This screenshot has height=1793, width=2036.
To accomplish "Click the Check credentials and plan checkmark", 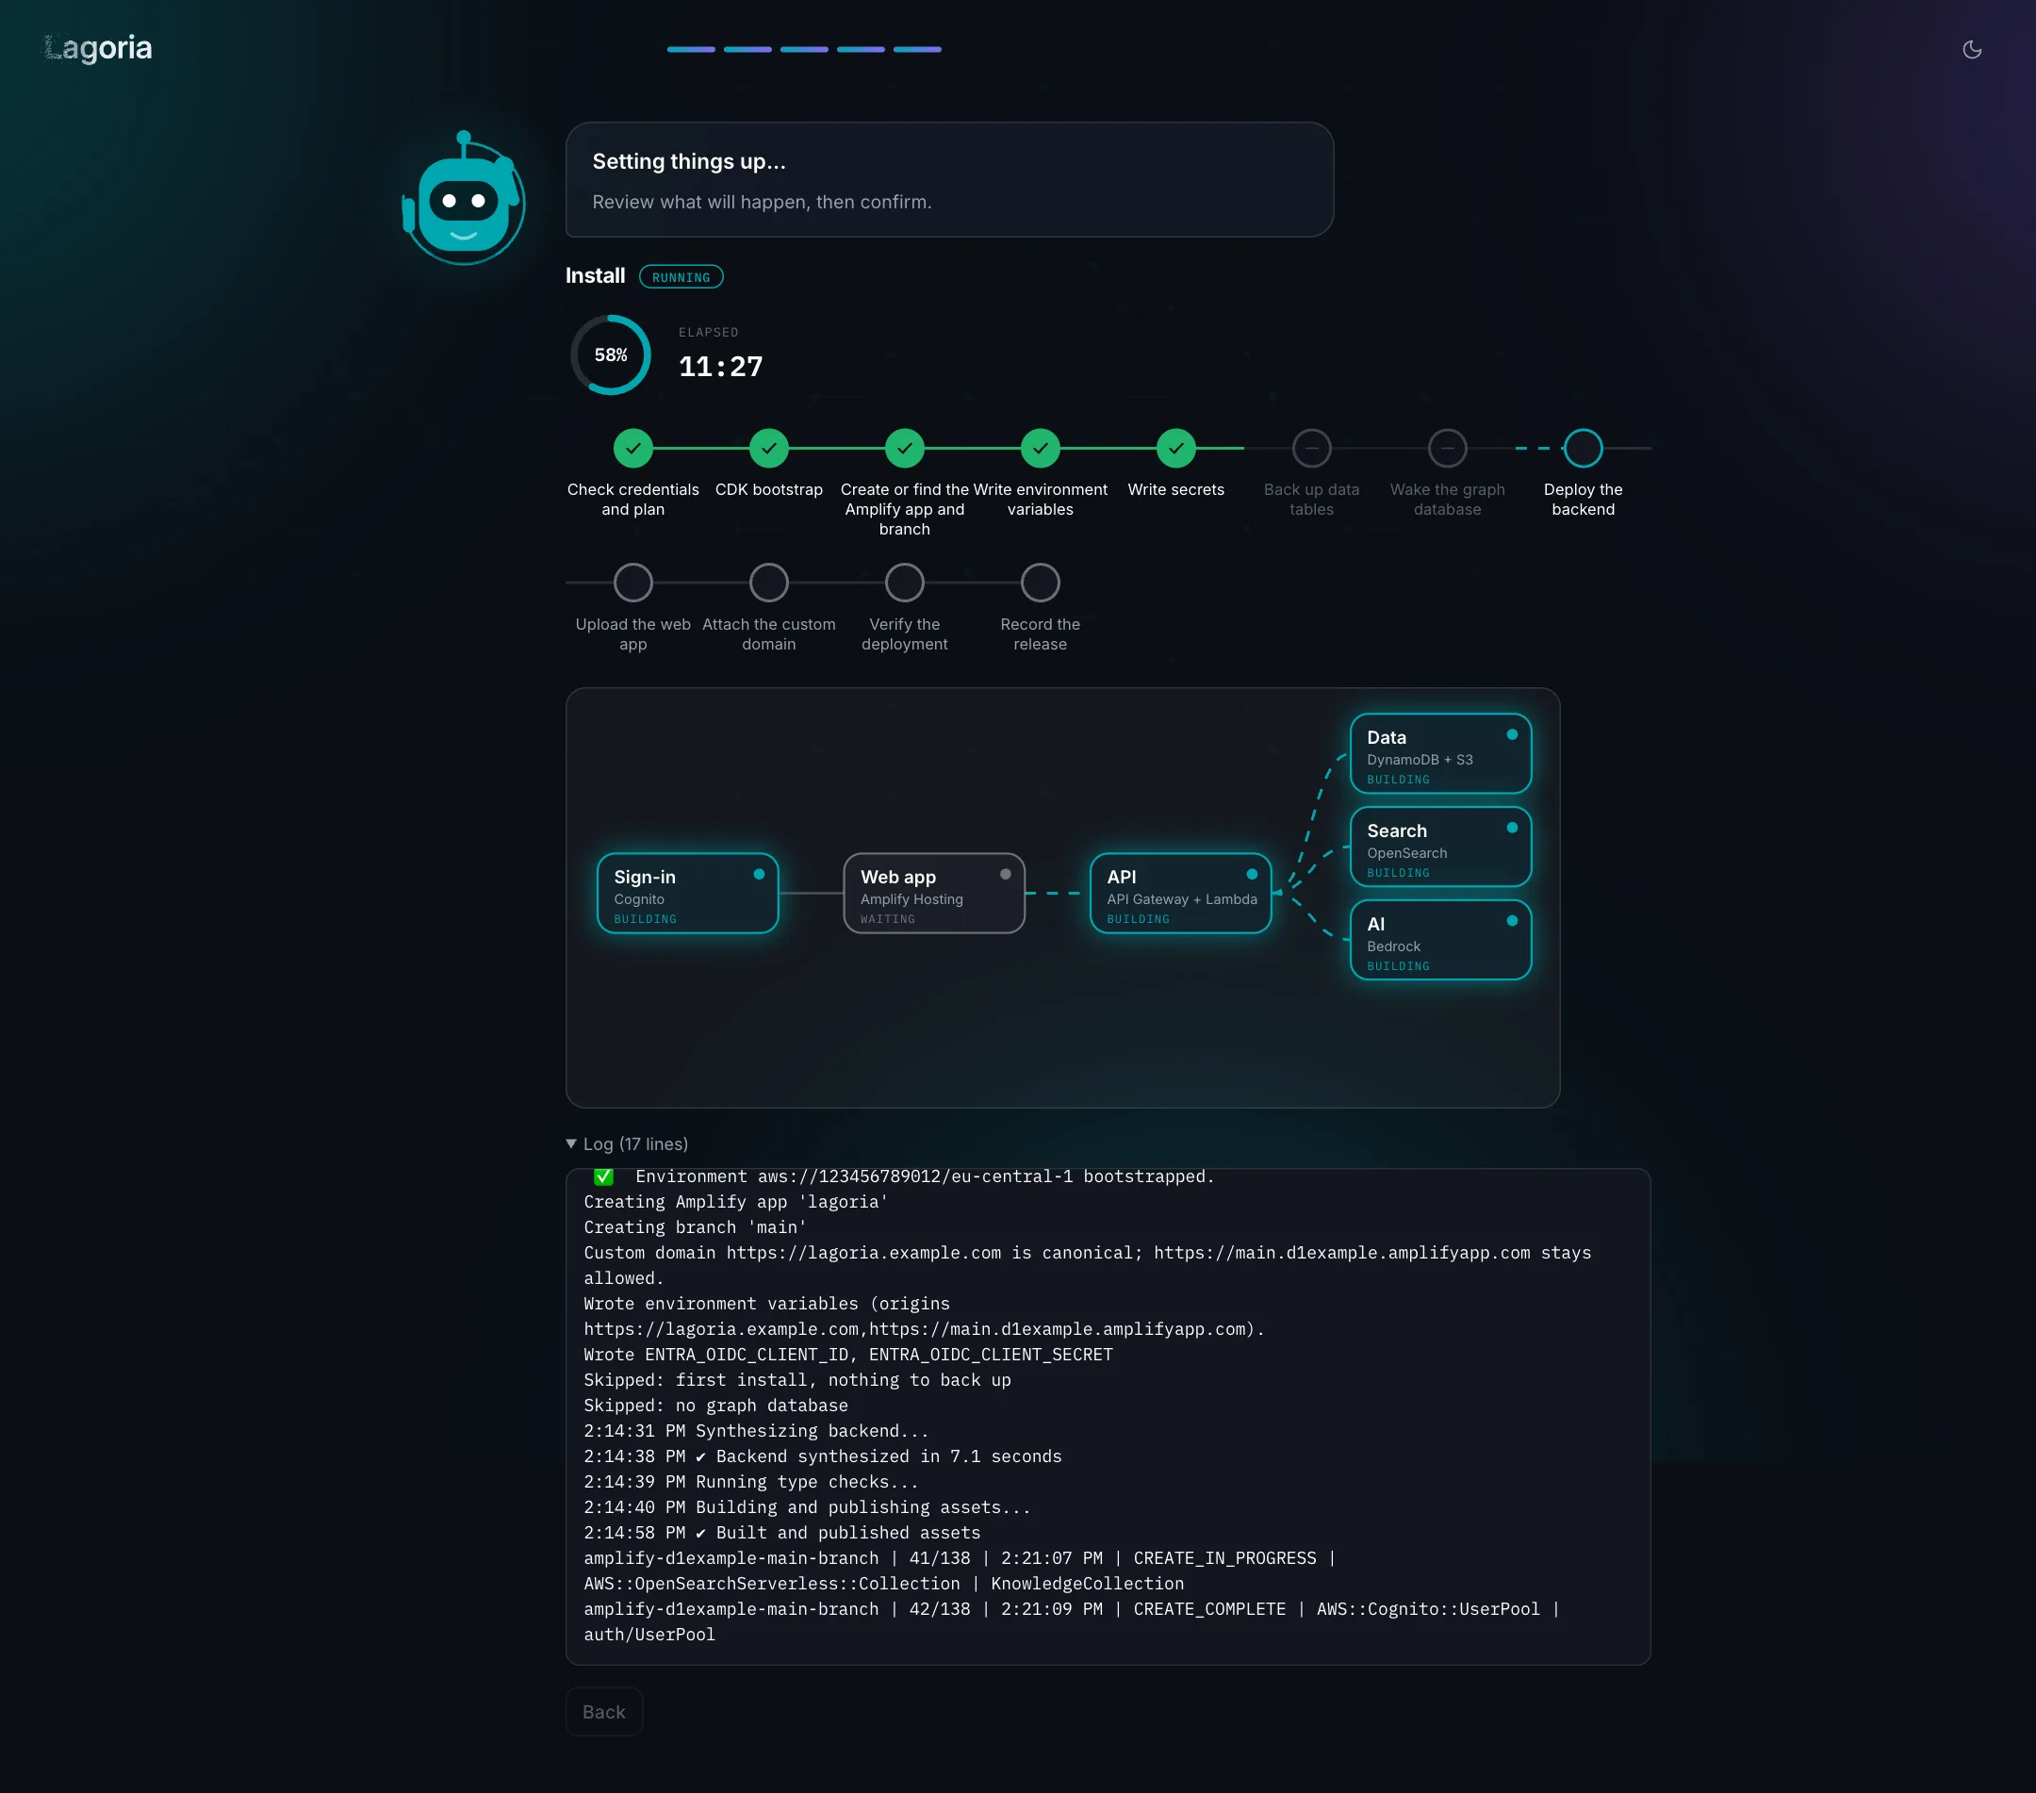I will [632, 449].
